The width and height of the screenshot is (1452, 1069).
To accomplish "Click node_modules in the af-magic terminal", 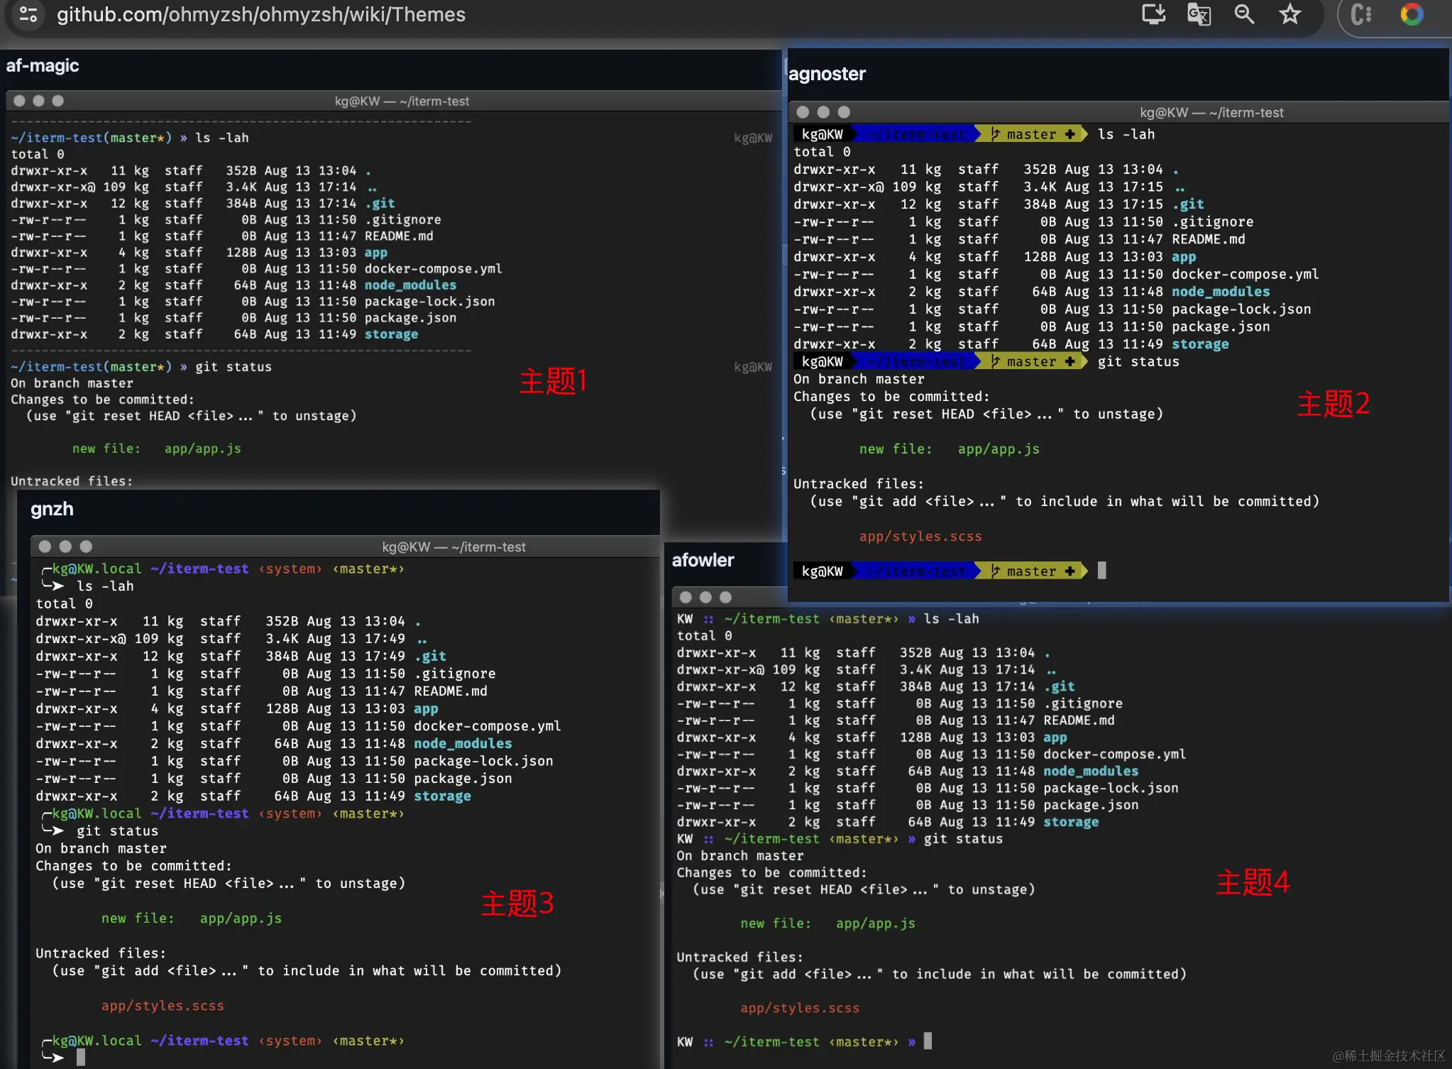I will click(x=410, y=285).
